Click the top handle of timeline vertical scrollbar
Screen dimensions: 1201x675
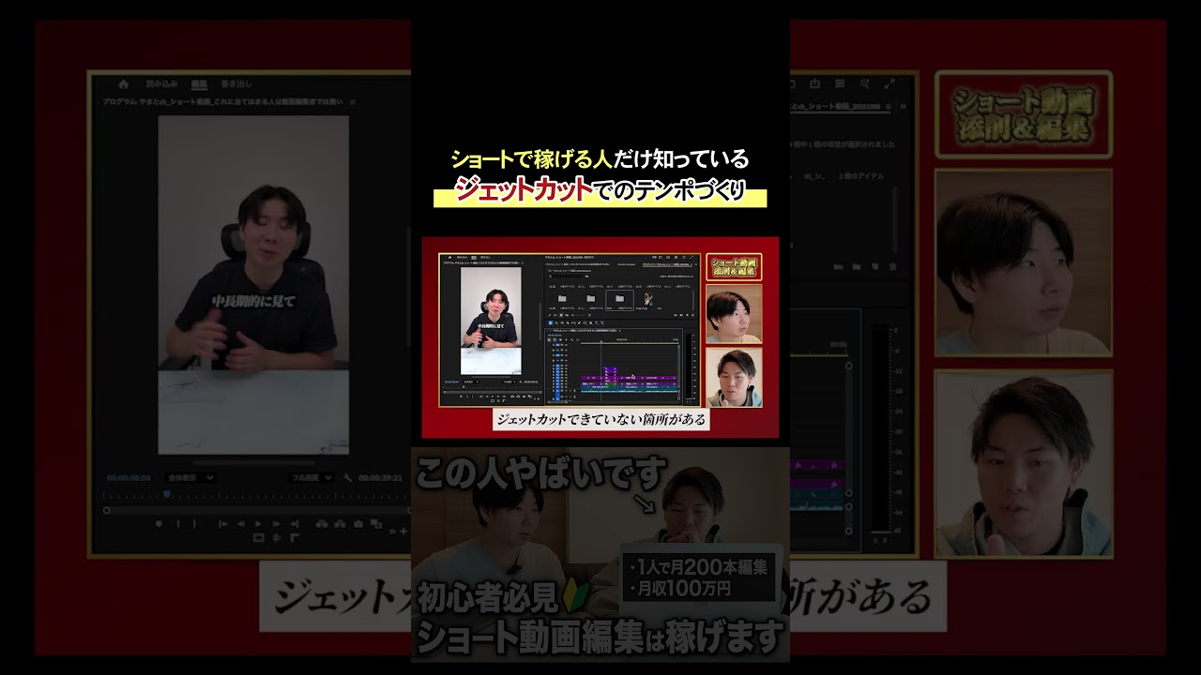point(850,367)
